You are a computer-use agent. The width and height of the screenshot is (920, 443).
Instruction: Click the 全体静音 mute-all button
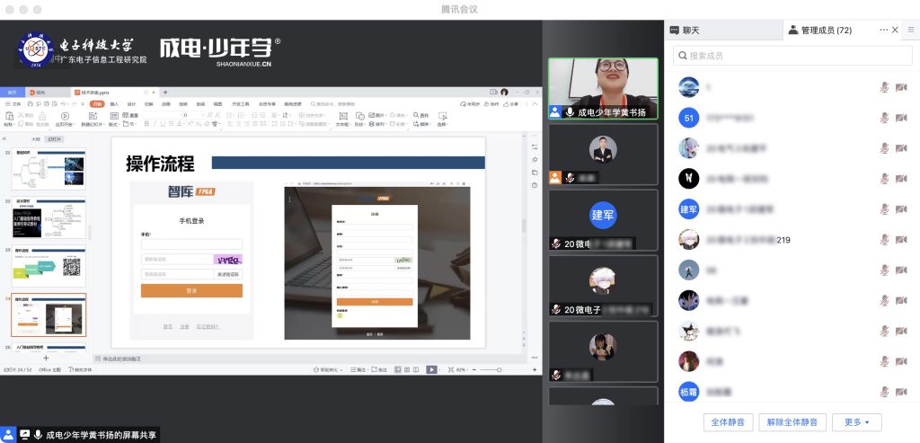729,421
